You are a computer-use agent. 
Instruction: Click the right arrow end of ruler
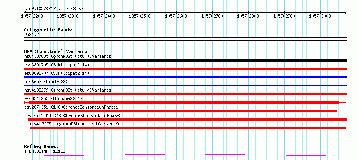click(346, 12)
